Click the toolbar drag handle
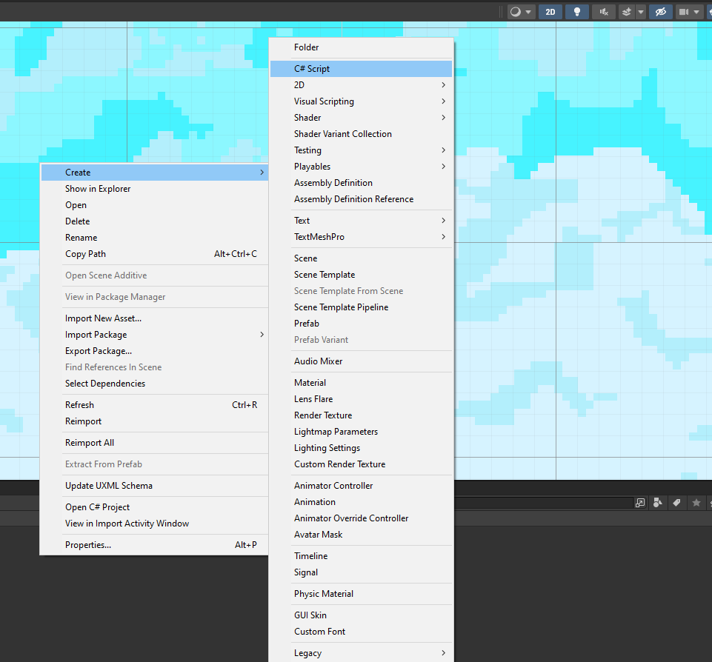This screenshot has width=712, height=662. (x=501, y=12)
